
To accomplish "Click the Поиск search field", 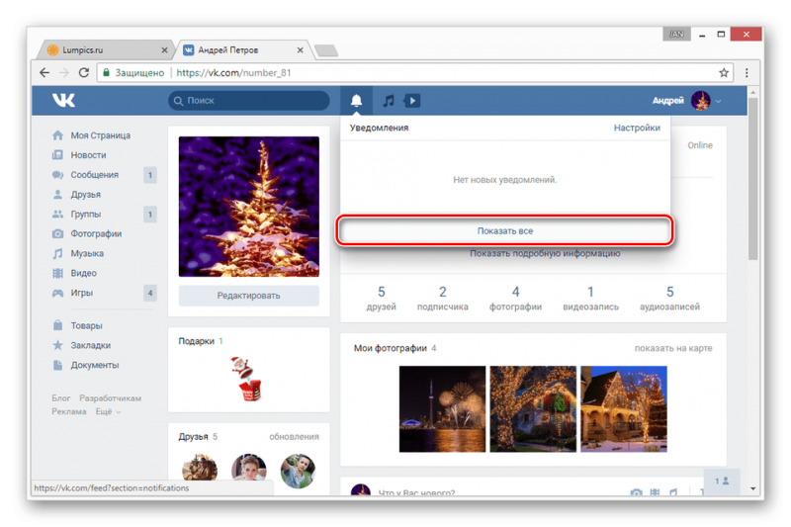I will 249,100.
